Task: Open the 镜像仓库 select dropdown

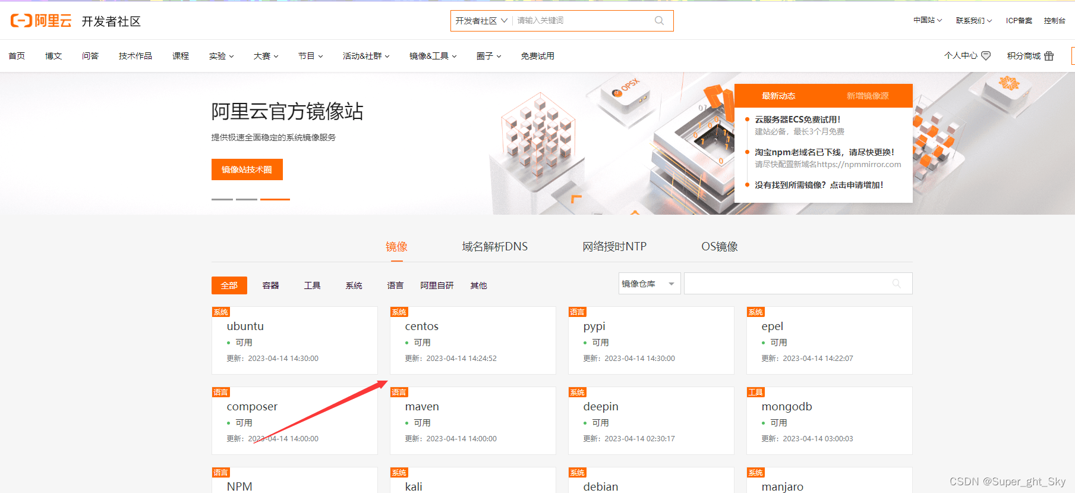Action: (650, 284)
